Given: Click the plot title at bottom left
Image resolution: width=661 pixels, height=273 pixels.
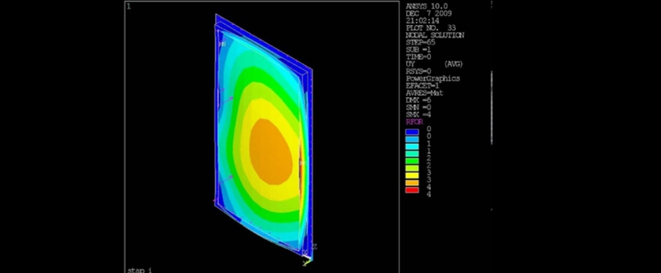Looking at the screenshot, I should pos(140,270).
